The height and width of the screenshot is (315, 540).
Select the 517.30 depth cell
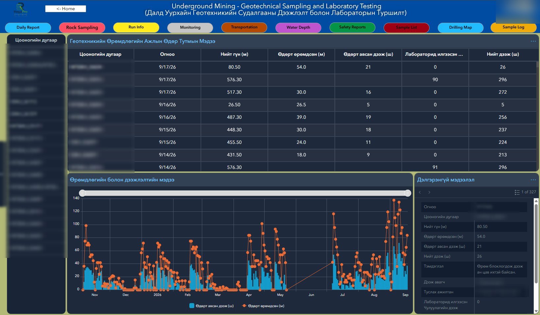click(234, 92)
